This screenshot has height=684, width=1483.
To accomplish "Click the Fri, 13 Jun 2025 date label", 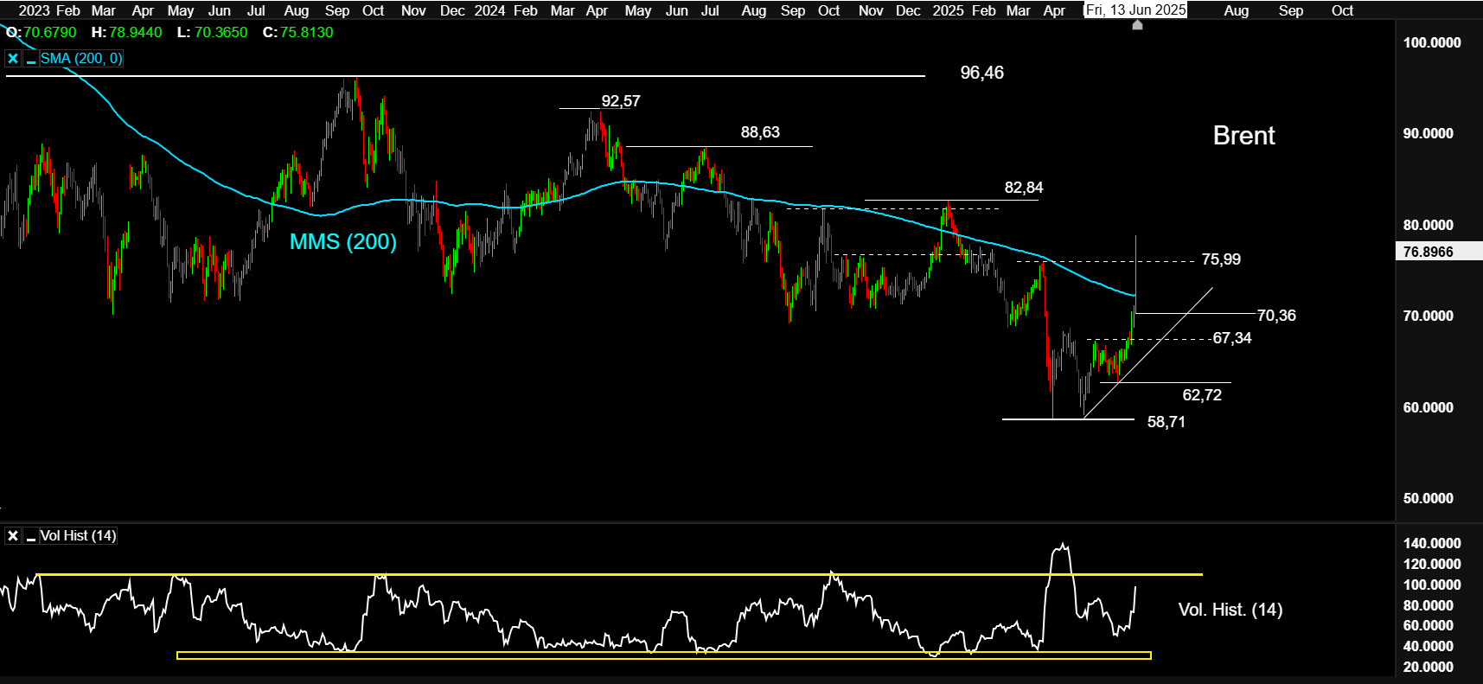I will pyautogui.click(x=1136, y=10).
